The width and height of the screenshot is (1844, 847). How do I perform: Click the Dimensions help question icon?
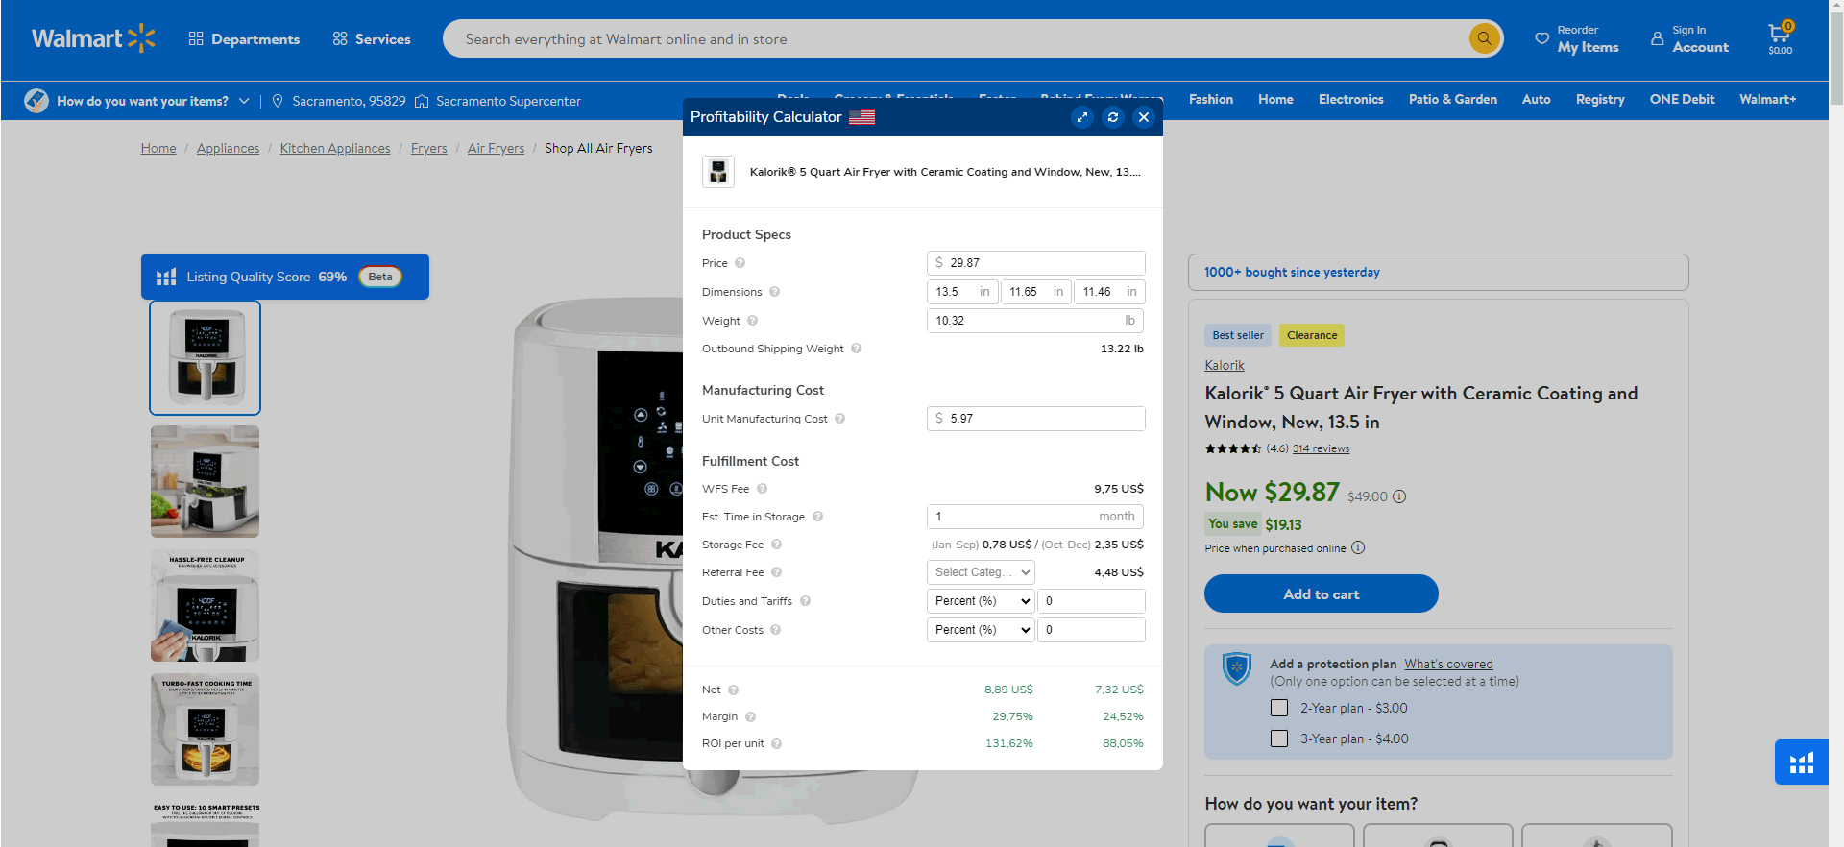[774, 292]
